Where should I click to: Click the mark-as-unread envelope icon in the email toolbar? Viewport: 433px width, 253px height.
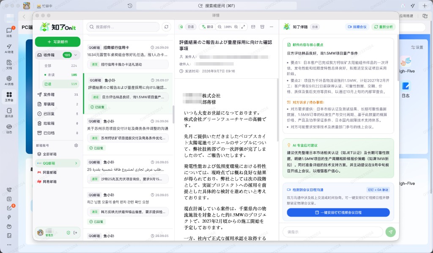tap(253, 27)
